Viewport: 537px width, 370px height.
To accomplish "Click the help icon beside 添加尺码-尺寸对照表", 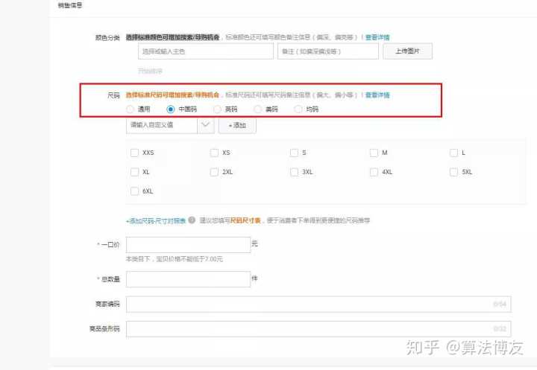I will (x=192, y=220).
